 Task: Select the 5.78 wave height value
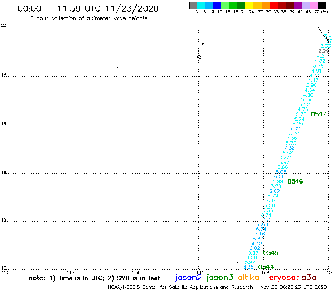318,66
